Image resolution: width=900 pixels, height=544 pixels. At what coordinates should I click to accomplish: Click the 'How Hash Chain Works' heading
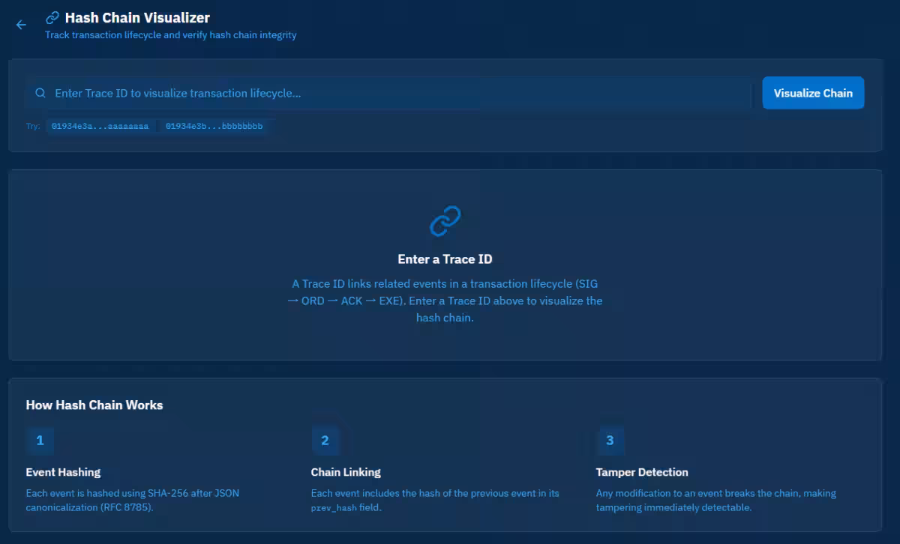click(x=94, y=405)
